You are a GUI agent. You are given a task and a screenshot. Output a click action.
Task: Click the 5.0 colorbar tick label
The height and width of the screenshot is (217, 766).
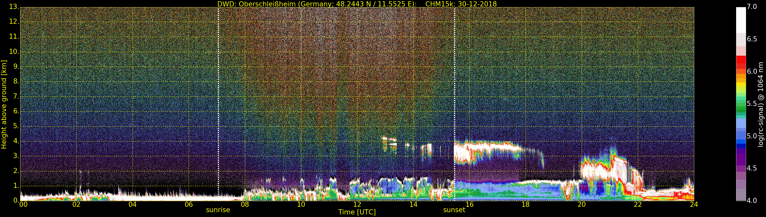click(752, 136)
